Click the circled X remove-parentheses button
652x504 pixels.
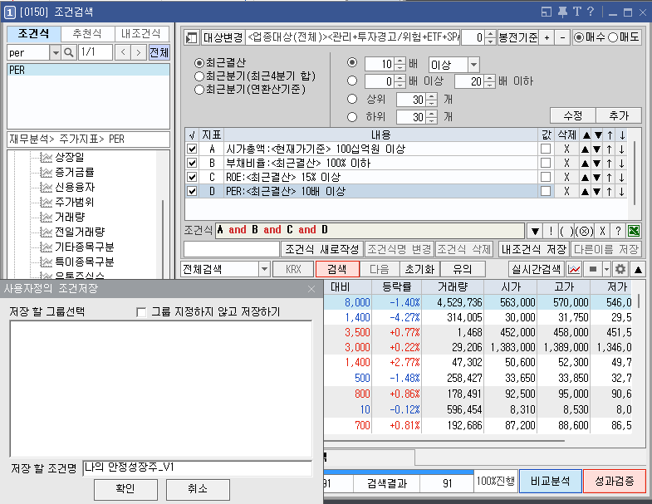point(586,231)
